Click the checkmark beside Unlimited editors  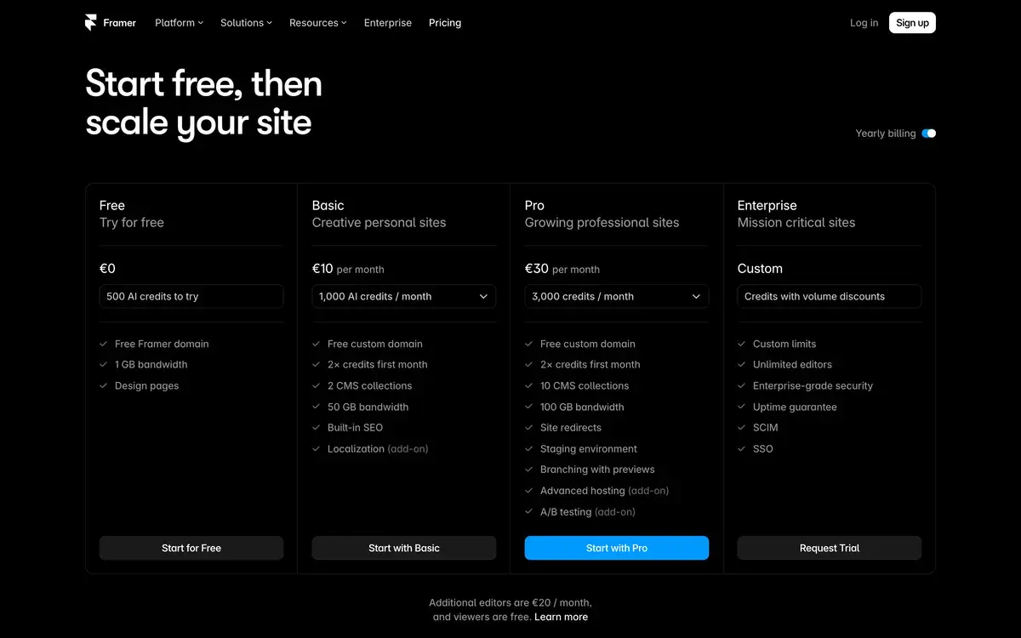(x=742, y=364)
